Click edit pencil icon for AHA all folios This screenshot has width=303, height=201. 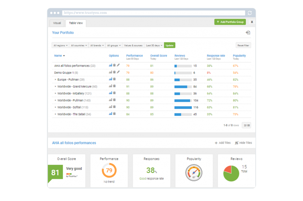coord(118,65)
